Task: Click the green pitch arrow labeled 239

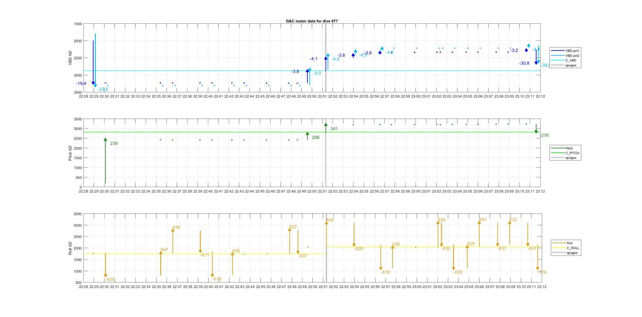Action: (105, 161)
